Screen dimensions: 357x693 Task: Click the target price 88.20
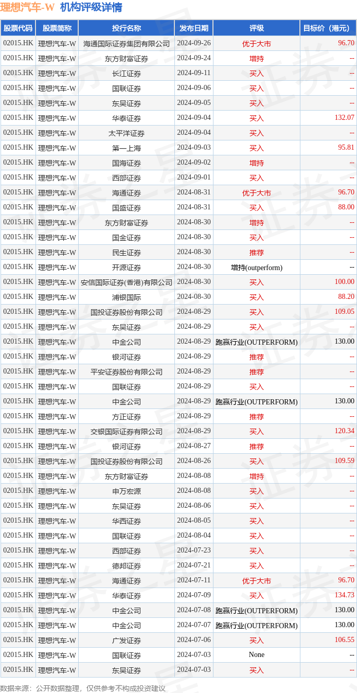click(346, 297)
